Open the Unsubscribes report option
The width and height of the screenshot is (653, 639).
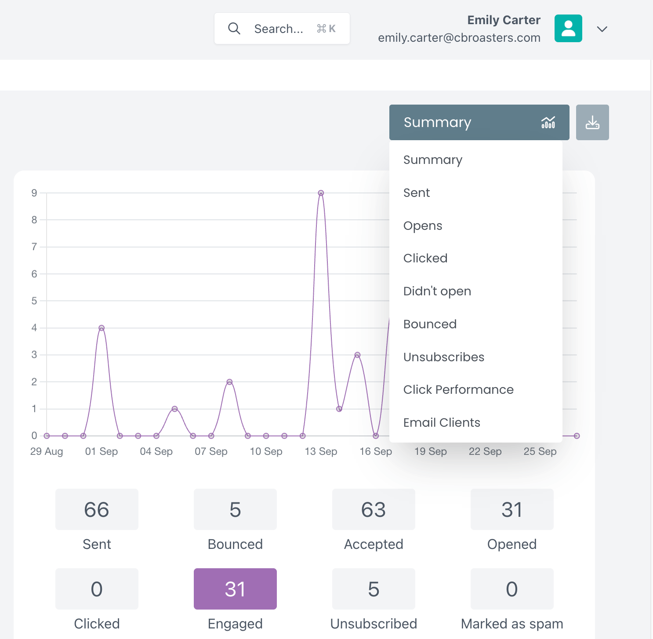click(443, 357)
